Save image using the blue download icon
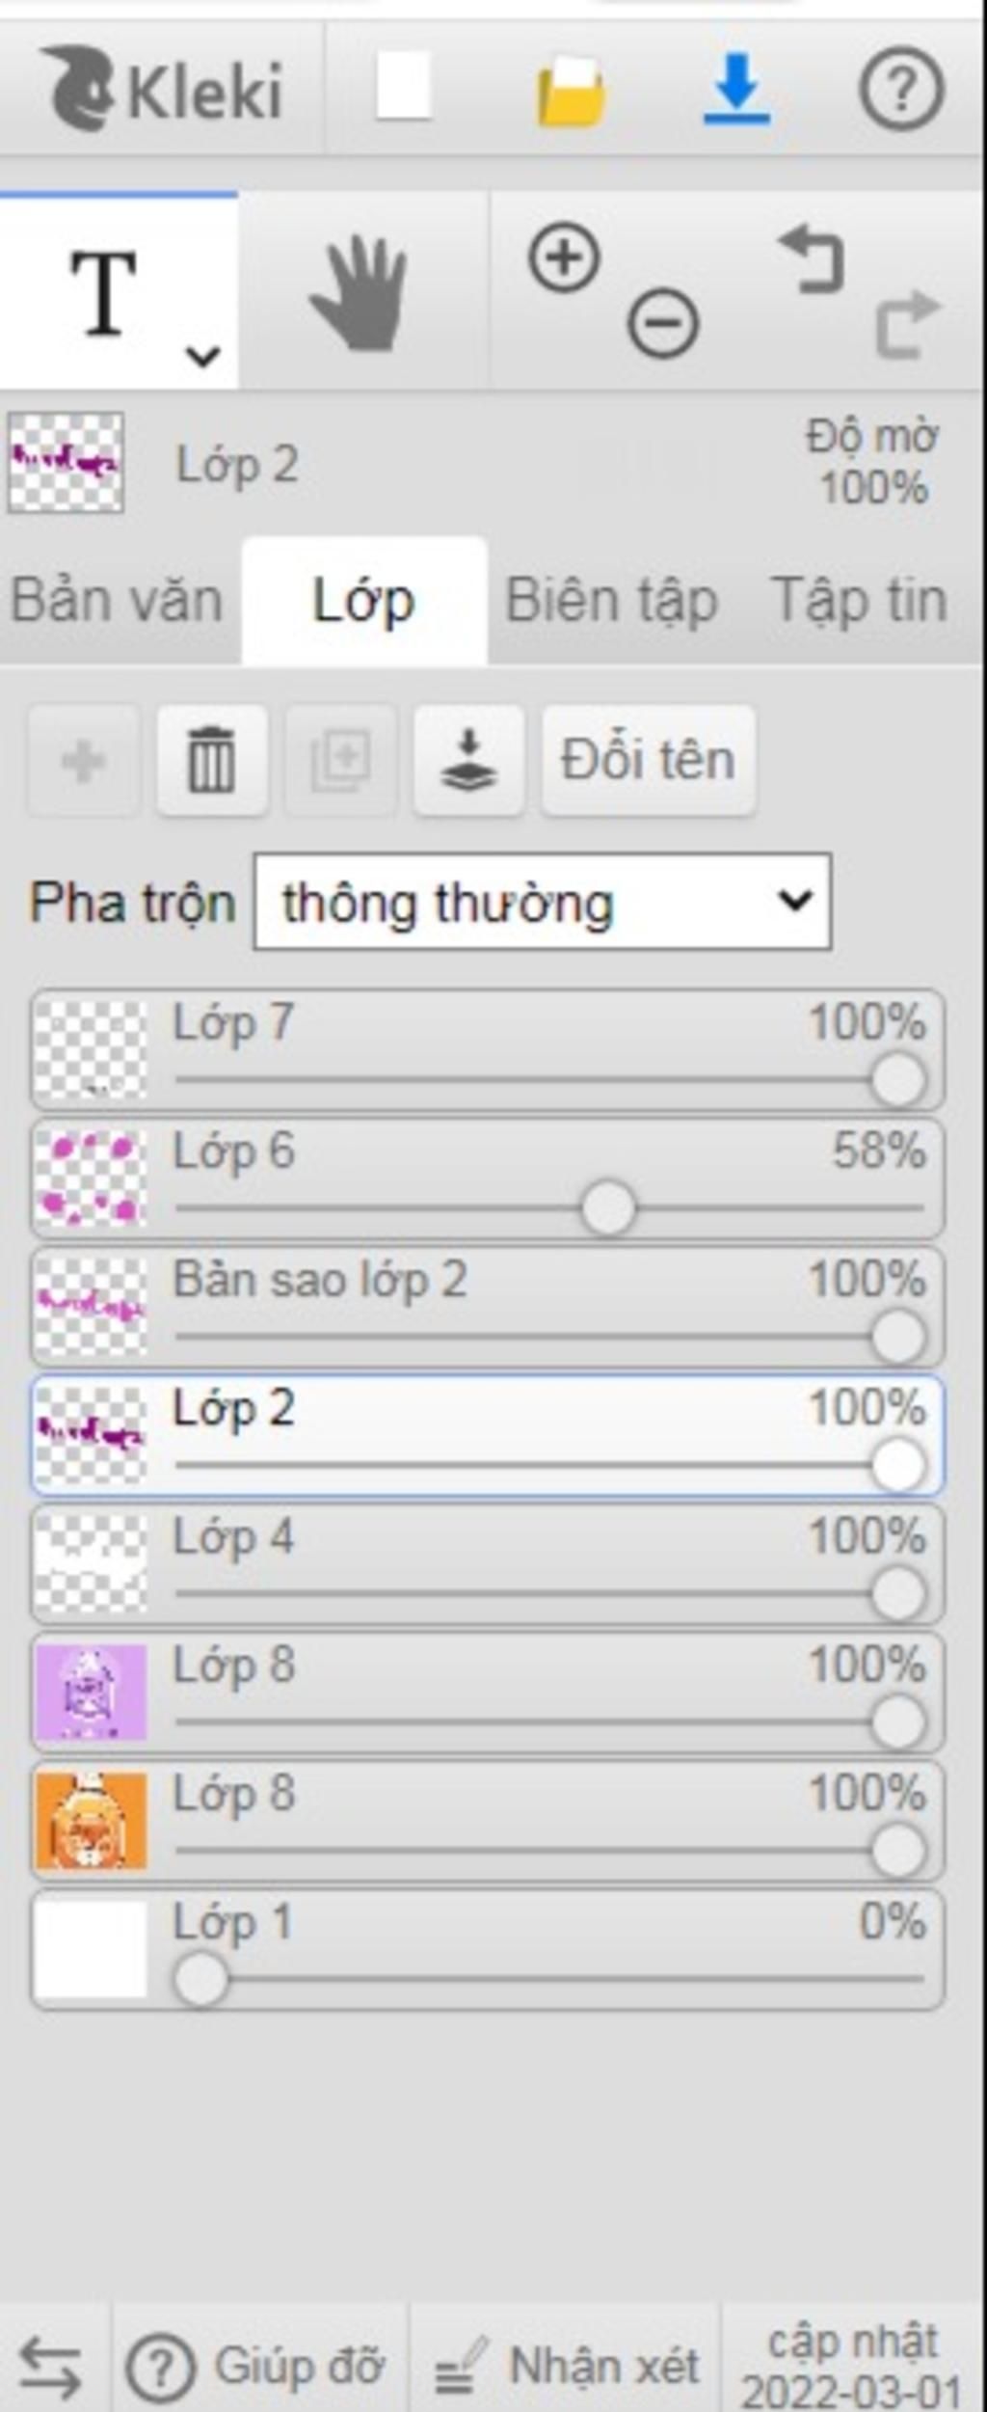Image resolution: width=987 pixels, height=2412 pixels. [736, 90]
